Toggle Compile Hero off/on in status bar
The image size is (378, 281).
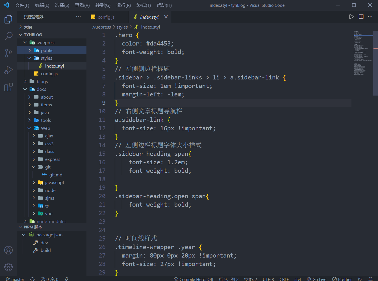tap(194, 279)
